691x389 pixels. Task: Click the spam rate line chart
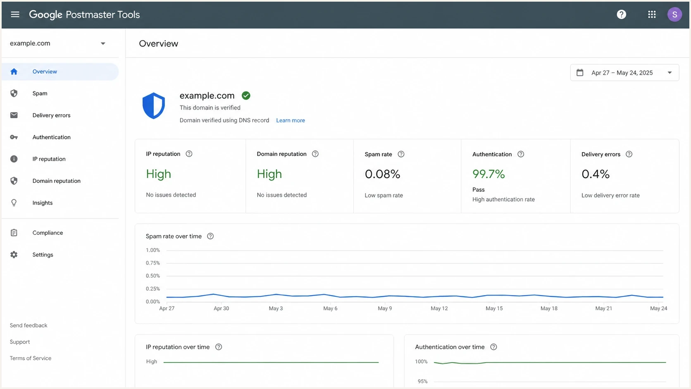pyautogui.click(x=415, y=296)
